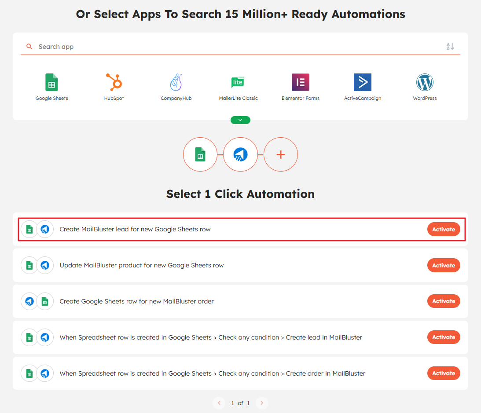The height and width of the screenshot is (413, 481).
Task: Go to the next automations page
Action: [262, 403]
